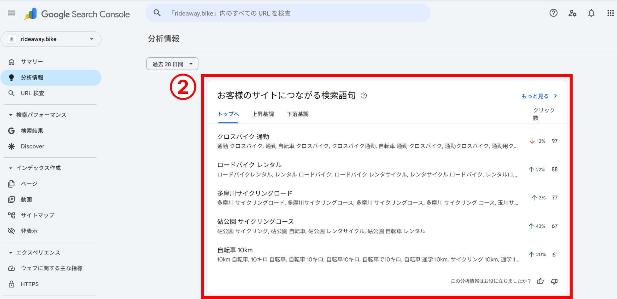Viewport: 617px width, 299px height.
Task: Give thumbs up feedback on the insight
Action: [540, 281]
